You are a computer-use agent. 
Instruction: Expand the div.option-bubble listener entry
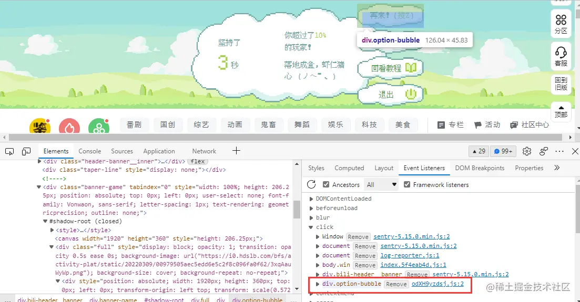point(318,284)
